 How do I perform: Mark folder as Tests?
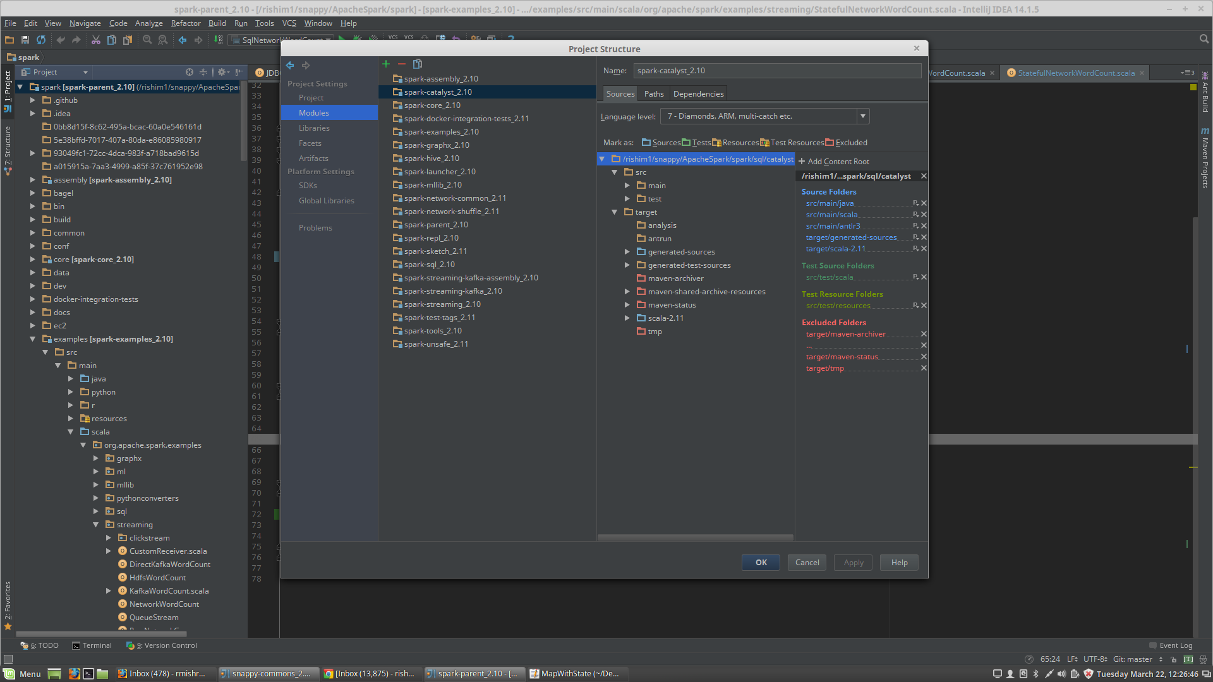(x=696, y=143)
